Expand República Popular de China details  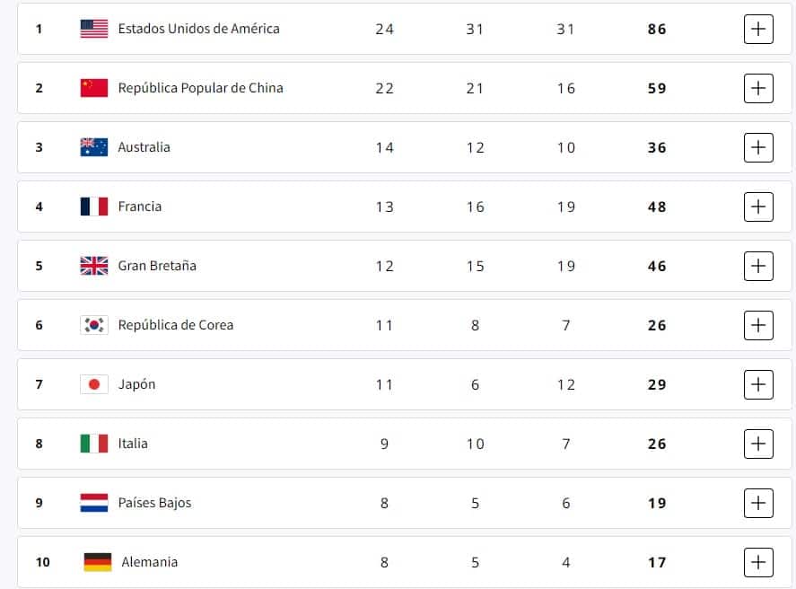(x=758, y=88)
